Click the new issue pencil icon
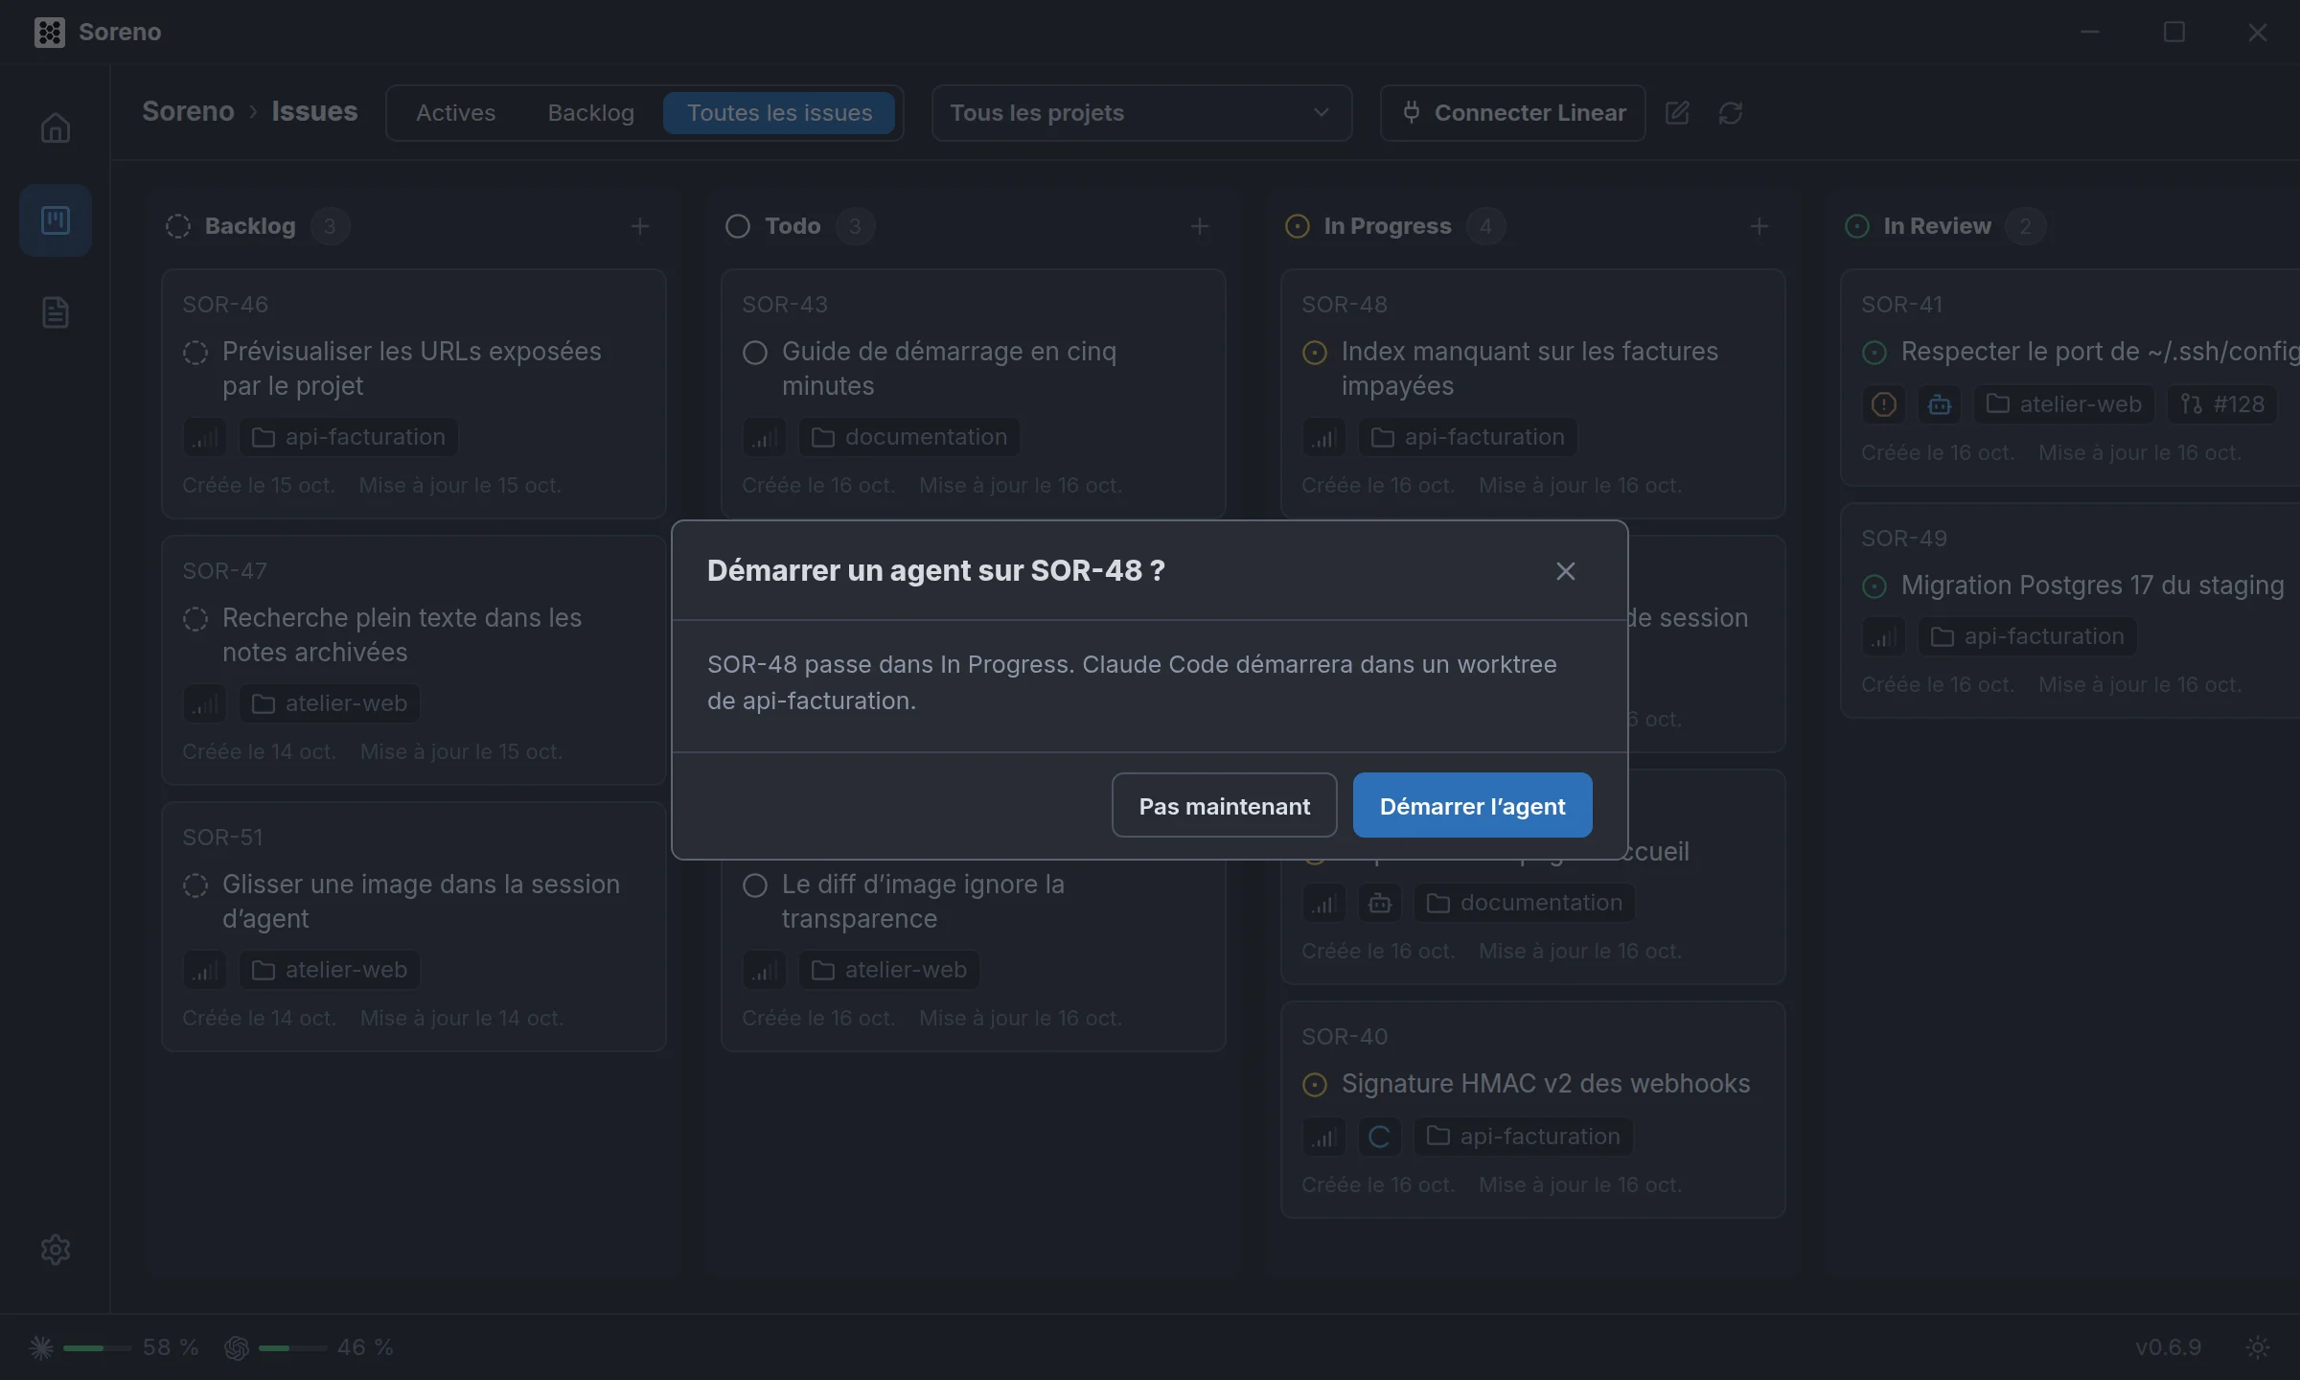The width and height of the screenshot is (2300, 1380). pos(1677,113)
